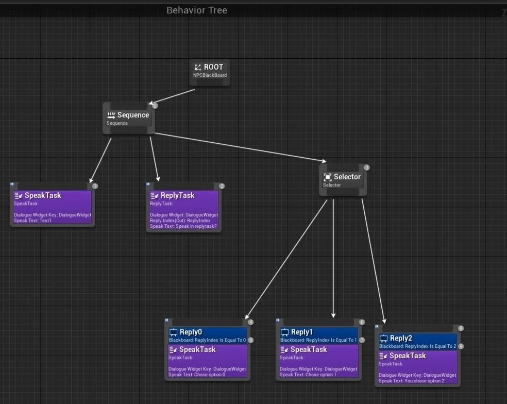Click the Selector node's bracket icon
This screenshot has height=404, width=507.
coord(328,177)
